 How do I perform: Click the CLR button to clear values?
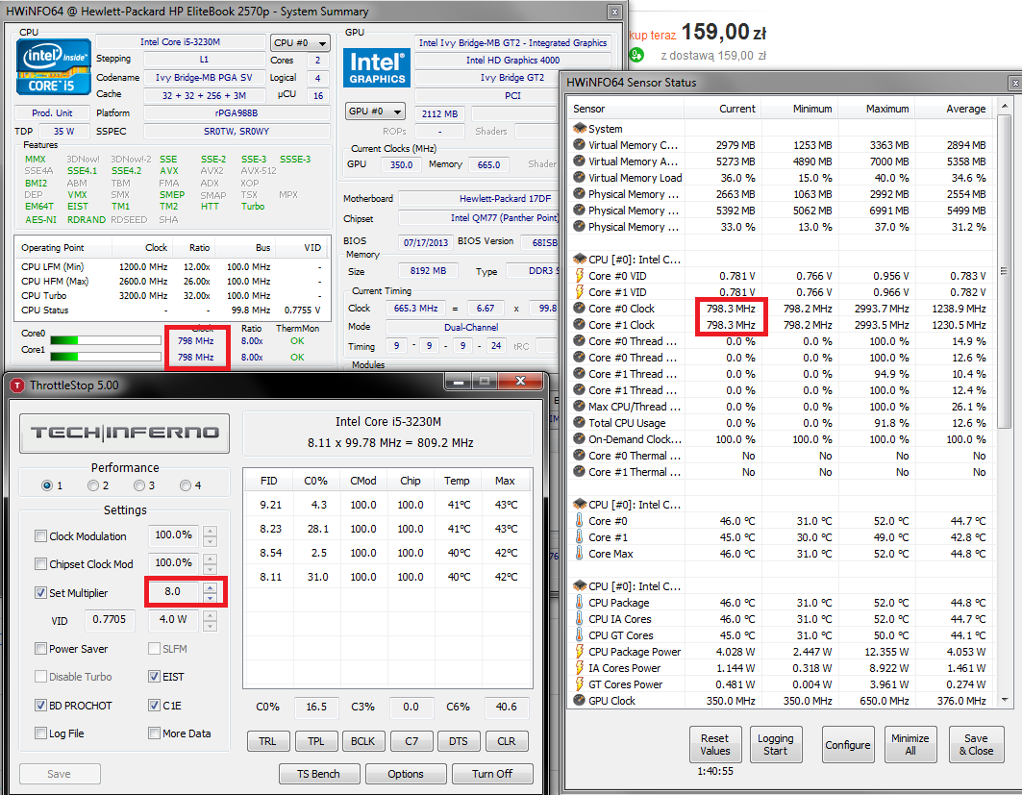(507, 741)
